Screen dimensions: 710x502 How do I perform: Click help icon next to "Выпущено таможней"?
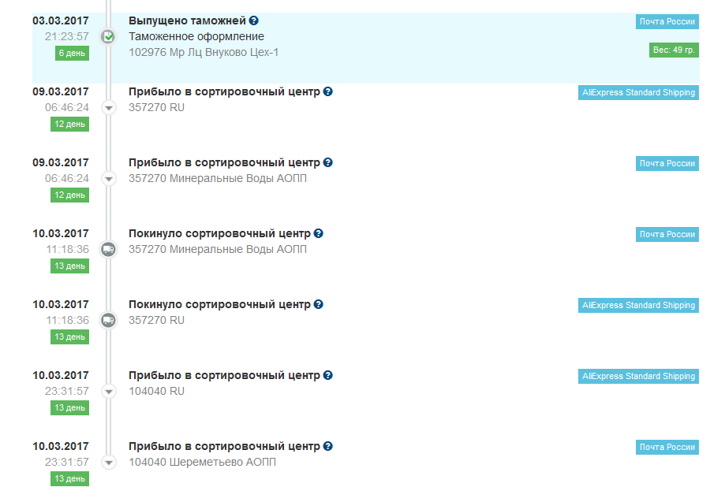tap(253, 21)
